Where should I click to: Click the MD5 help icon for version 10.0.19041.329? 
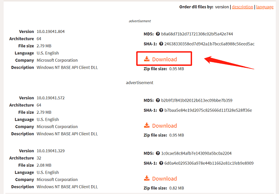point(158,153)
